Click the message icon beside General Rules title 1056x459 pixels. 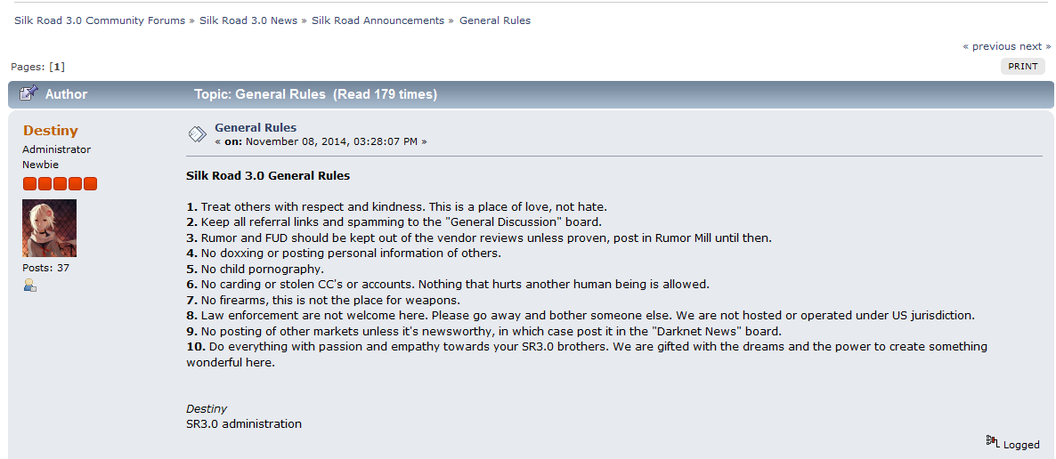[x=197, y=134]
